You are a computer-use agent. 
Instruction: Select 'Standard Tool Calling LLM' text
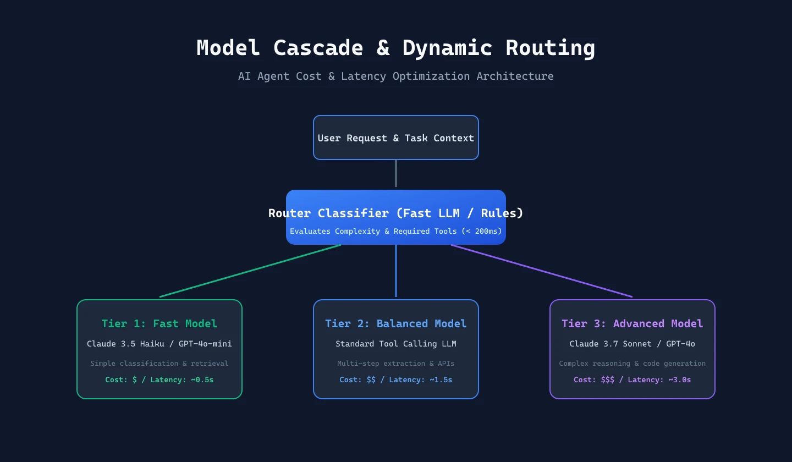pos(396,344)
